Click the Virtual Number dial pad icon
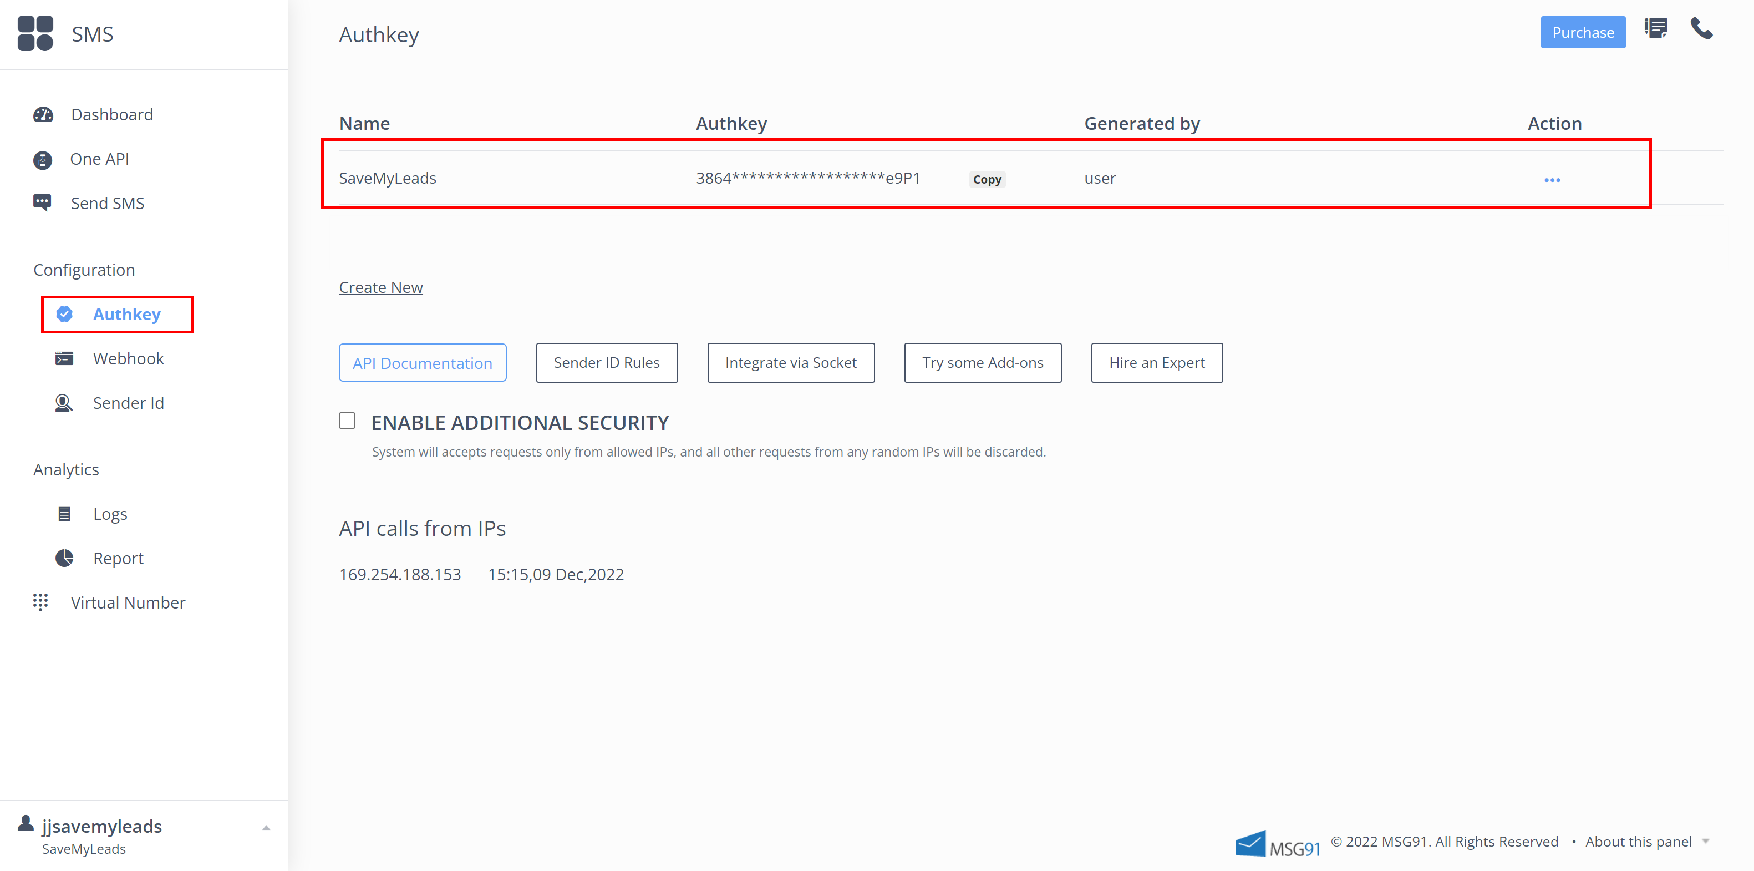The image size is (1754, 871). point(40,602)
